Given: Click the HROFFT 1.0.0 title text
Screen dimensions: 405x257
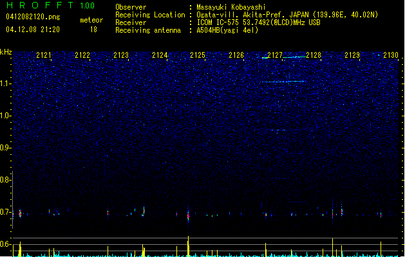Looking at the screenshot, I should tap(50, 5).
